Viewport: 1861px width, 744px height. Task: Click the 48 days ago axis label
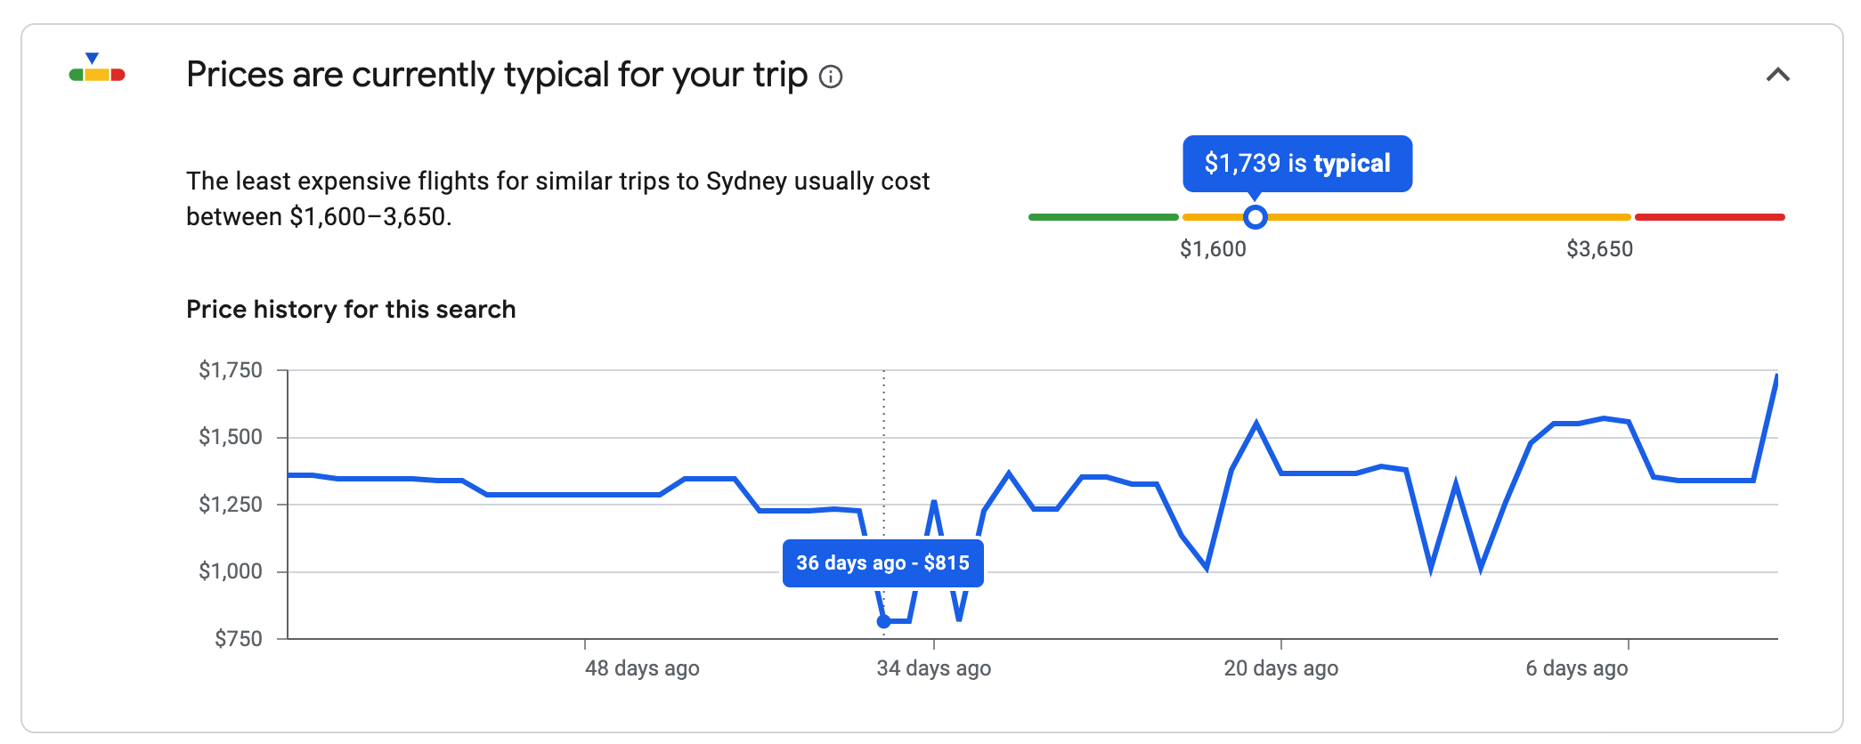pyautogui.click(x=642, y=668)
